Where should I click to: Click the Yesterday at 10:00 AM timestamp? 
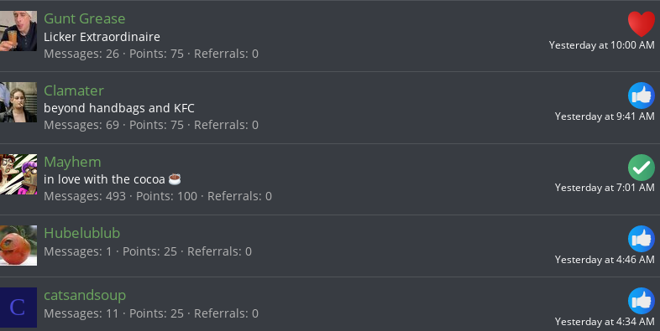601,45
